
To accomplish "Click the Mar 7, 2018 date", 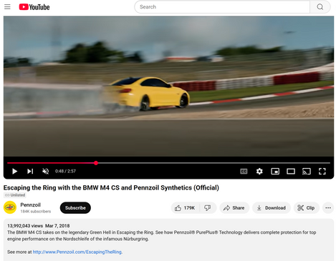I will click(57, 226).
